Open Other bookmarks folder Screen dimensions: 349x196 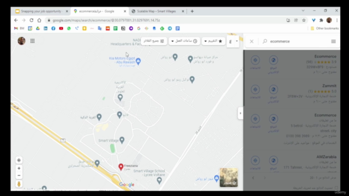(325, 28)
